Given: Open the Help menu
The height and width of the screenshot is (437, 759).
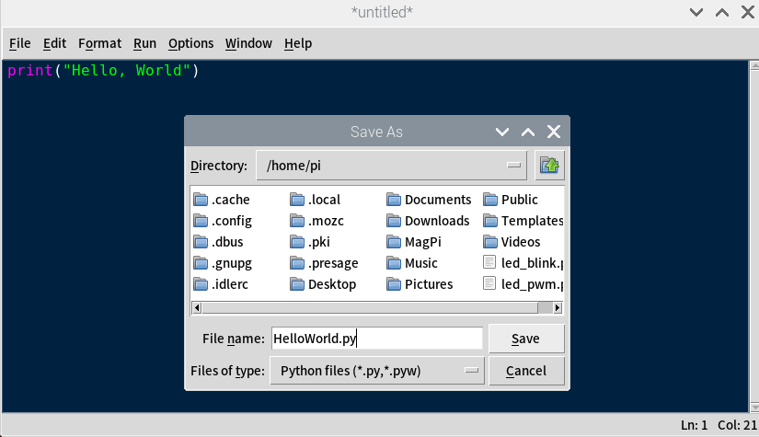Looking at the screenshot, I should coord(298,43).
